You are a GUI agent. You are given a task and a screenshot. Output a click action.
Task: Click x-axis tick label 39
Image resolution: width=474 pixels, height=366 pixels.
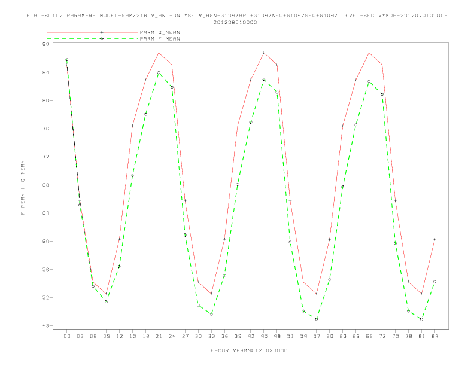[238, 336]
